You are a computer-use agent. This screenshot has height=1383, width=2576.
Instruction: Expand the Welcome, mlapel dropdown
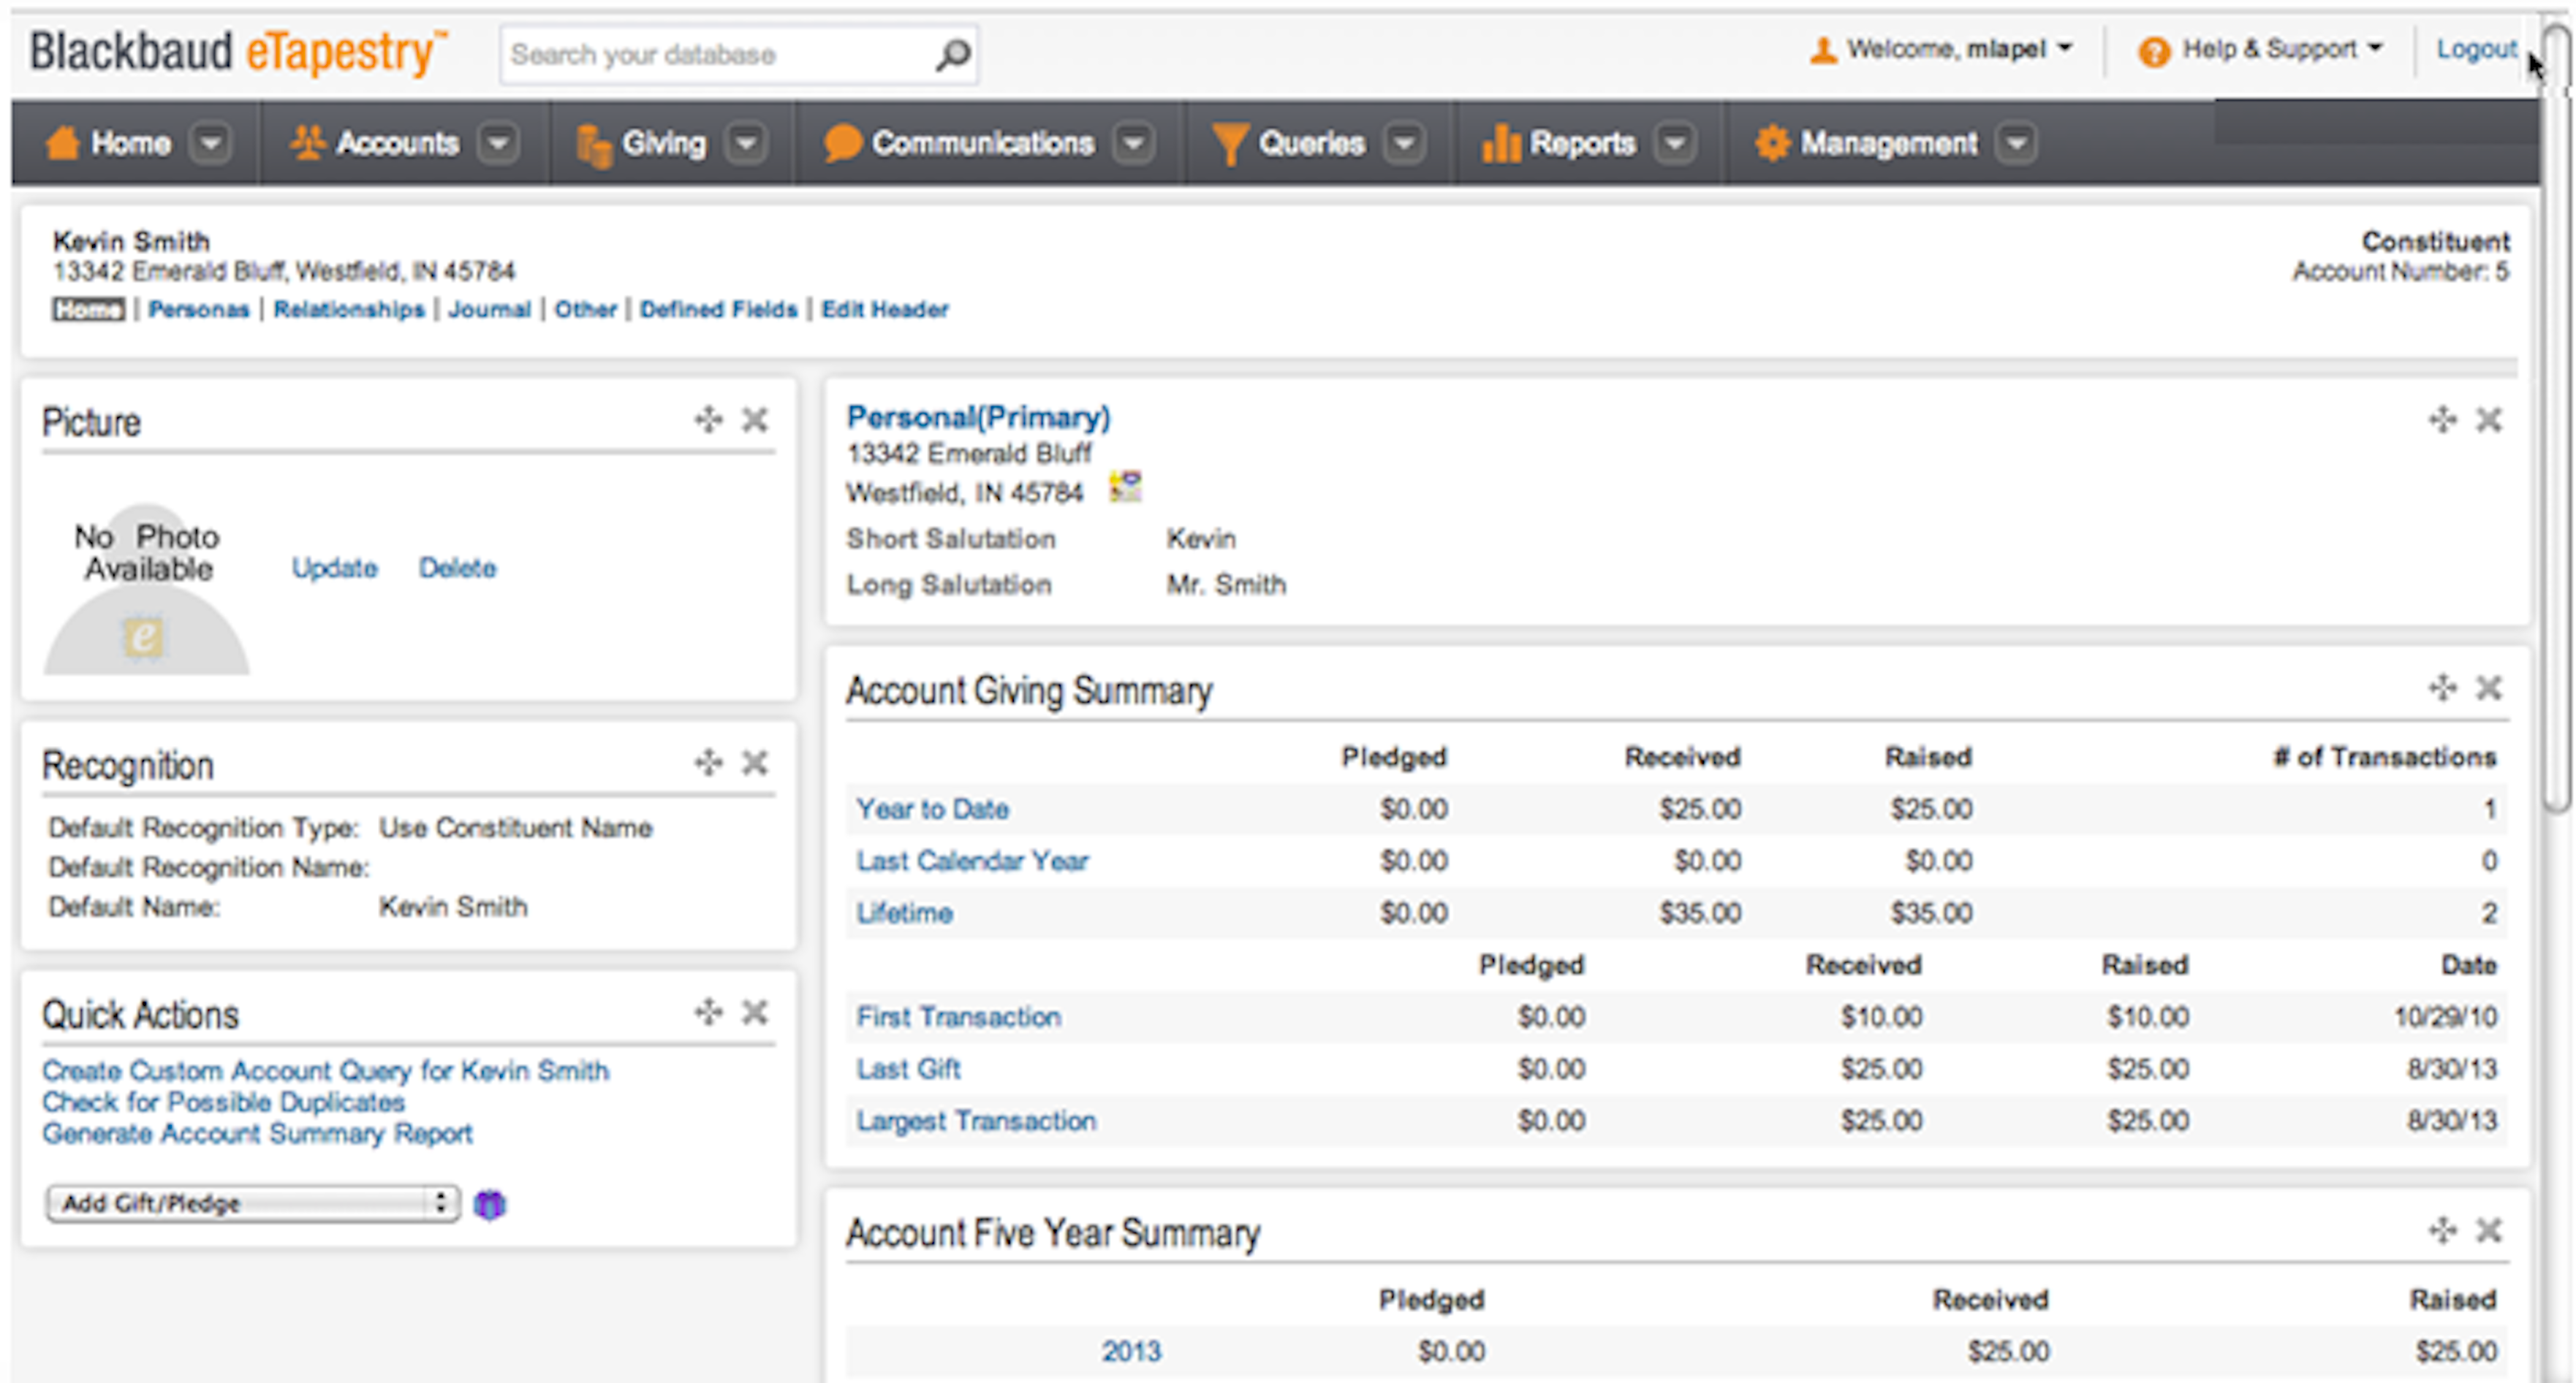2065,47
